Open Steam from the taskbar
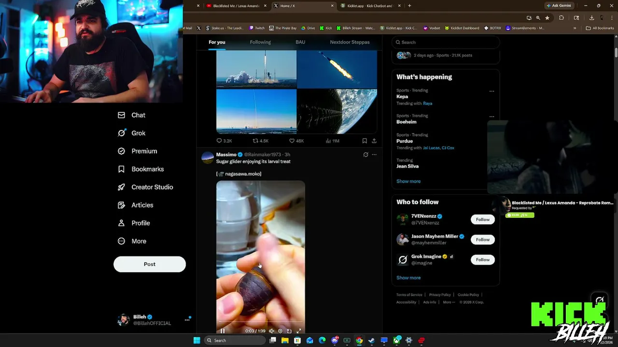This screenshot has height=347, width=618. pos(371,340)
